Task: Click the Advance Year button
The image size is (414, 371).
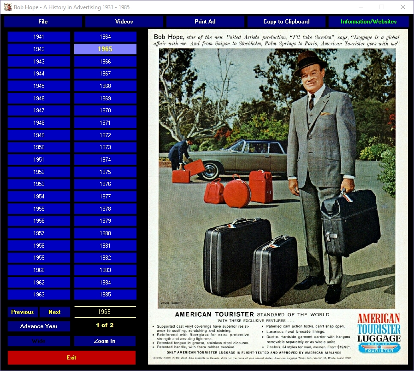Action: coord(39,326)
